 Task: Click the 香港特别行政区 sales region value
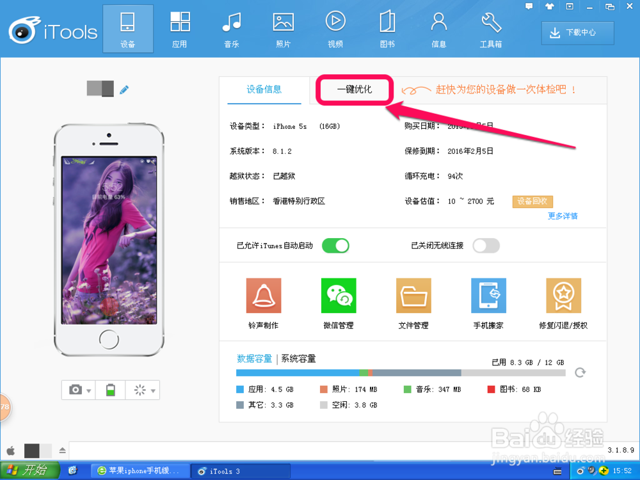[299, 201]
